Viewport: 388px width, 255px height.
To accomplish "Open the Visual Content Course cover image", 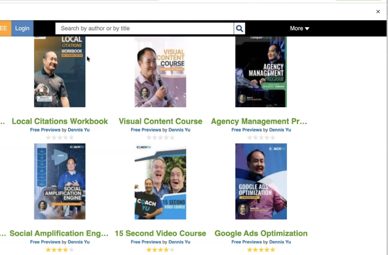I will click(x=160, y=72).
